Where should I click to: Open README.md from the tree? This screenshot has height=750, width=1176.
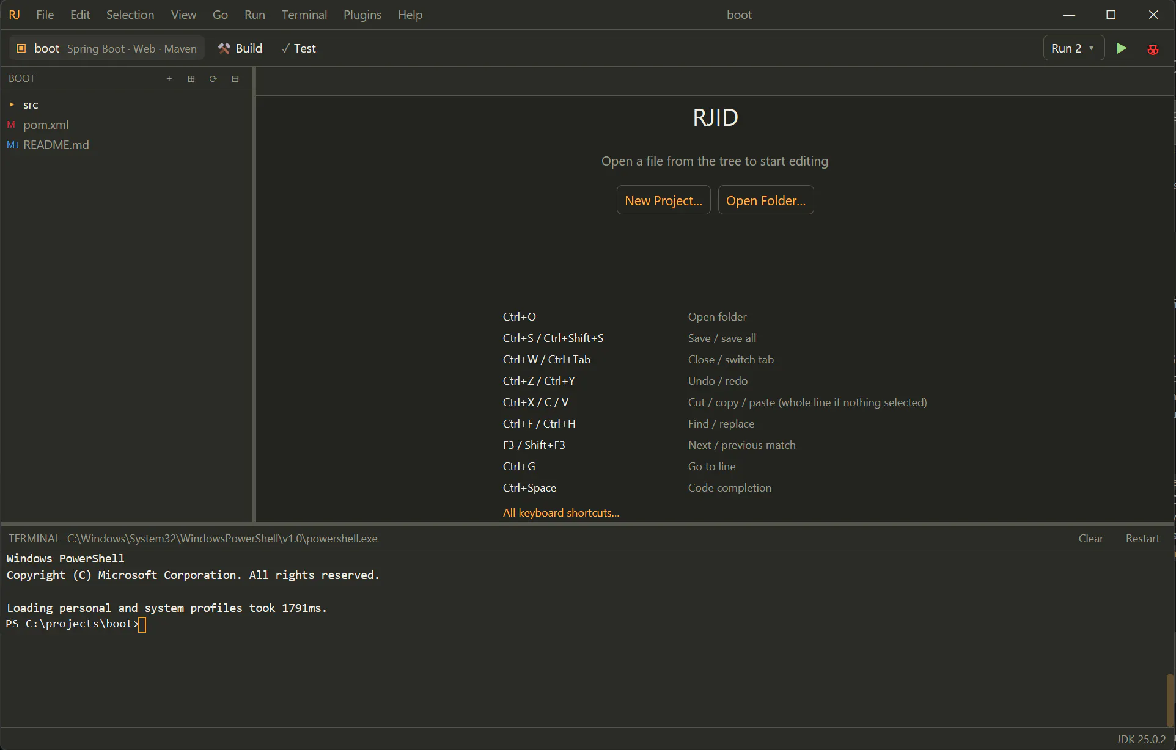pyautogui.click(x=56, y=145)
